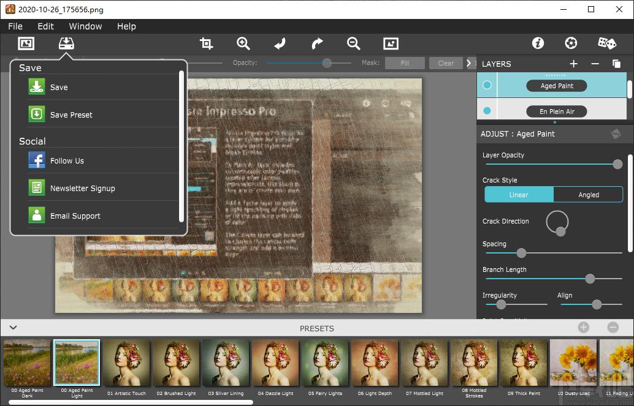634x406 pixels.
Task: Open the Help menu
Action: [x=126, y=26]
